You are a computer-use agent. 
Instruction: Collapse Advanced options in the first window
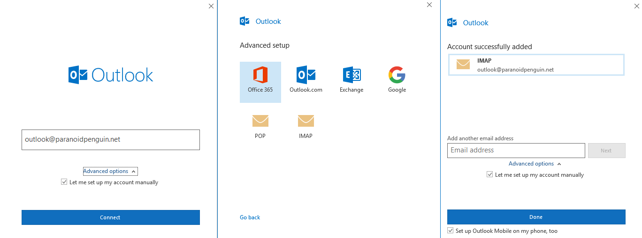[x=110, y=171]
